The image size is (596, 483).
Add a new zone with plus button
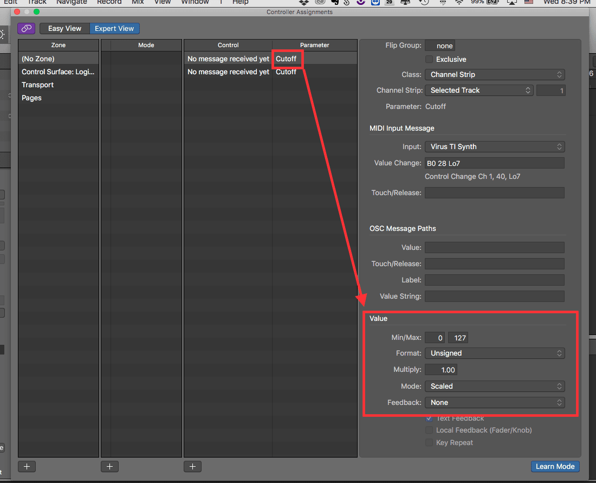tap(27, 466)
